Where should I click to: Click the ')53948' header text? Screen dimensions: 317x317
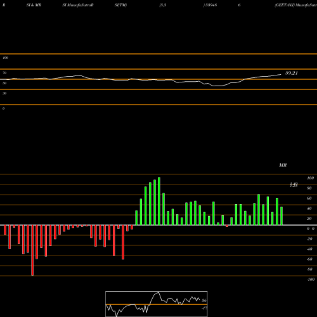point(210,5)
